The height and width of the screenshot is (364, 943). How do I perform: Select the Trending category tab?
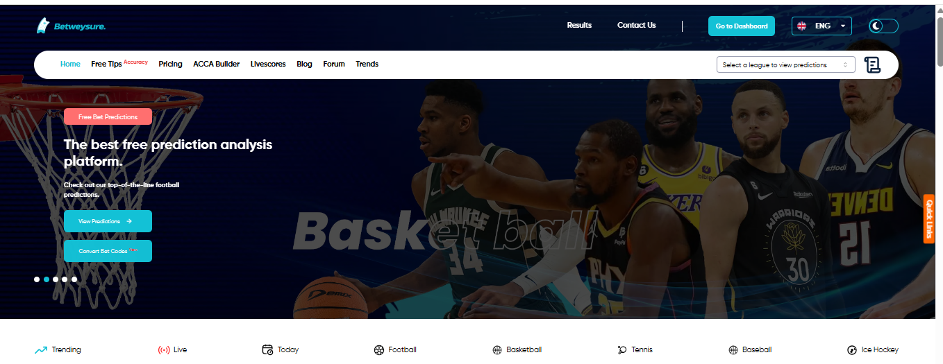click(x=58, y=350)
